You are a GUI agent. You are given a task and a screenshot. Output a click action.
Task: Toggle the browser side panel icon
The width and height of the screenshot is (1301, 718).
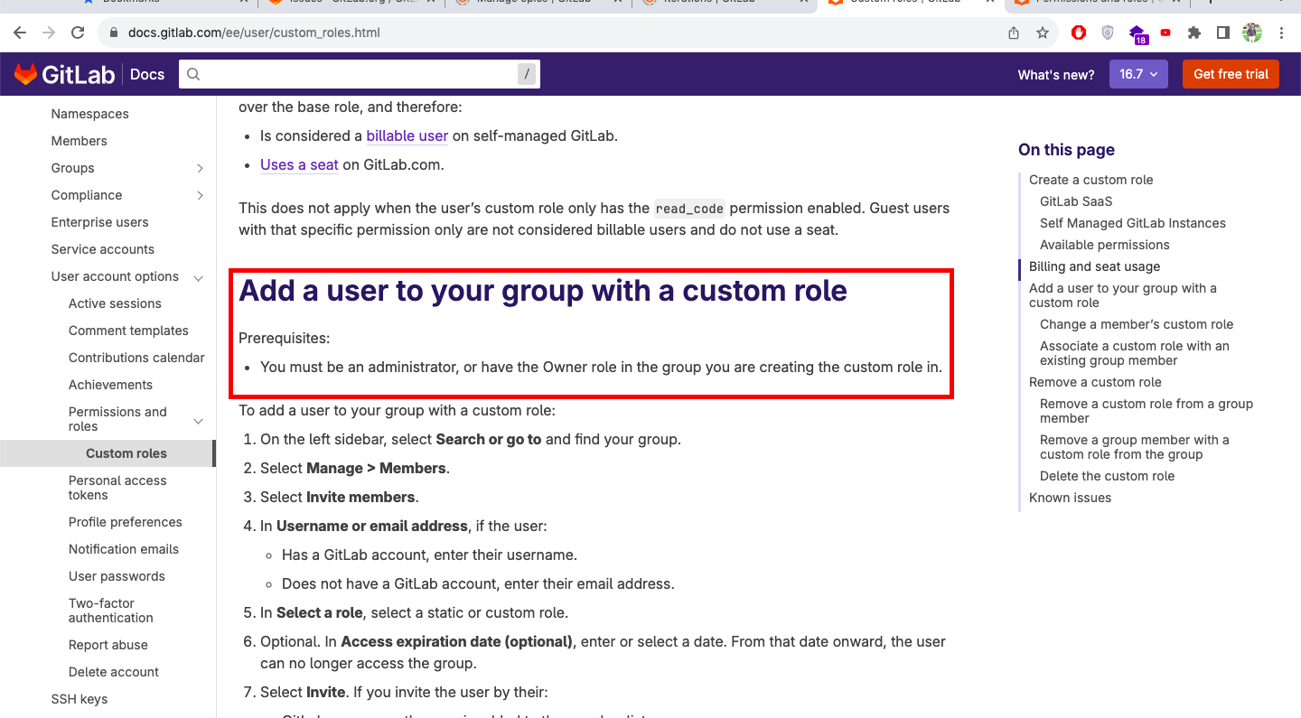(1222, 33)
